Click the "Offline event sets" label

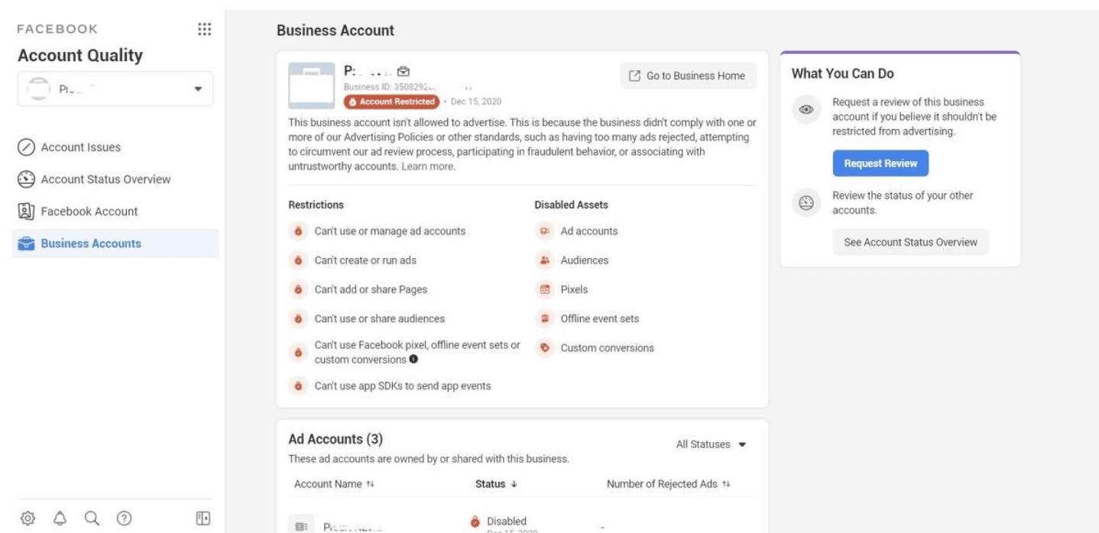[x=600, y=318]
